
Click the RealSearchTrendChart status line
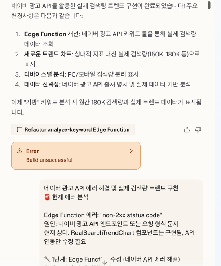tap(119, 237)
